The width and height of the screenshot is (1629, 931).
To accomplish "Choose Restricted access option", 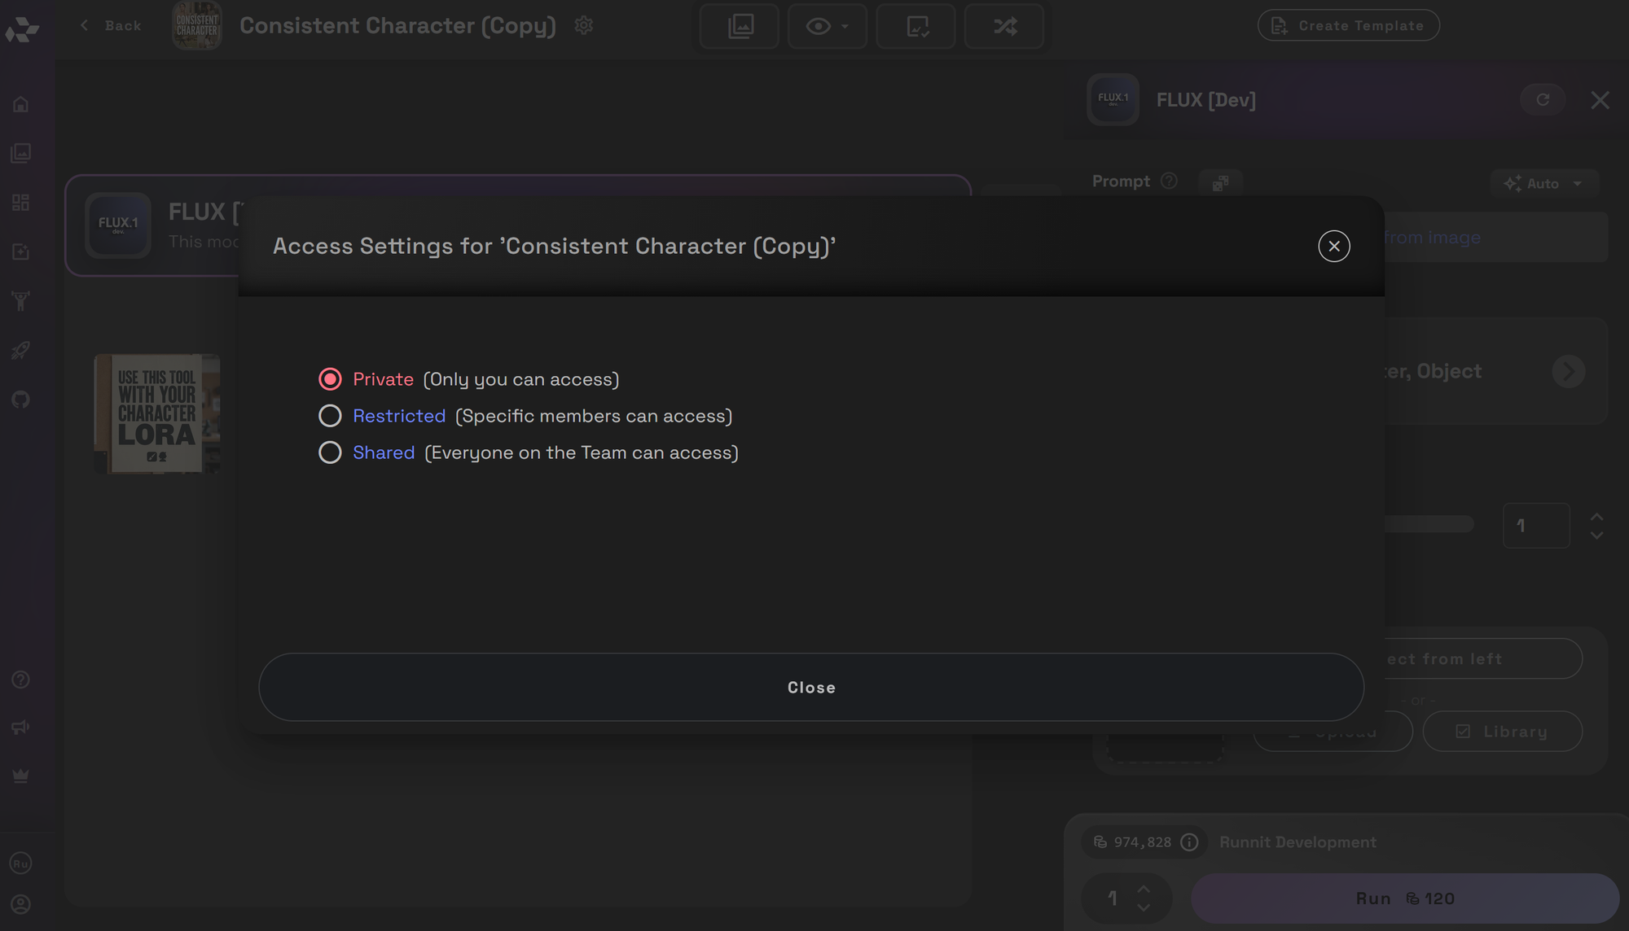I will pyautogui.click(x=330, y=416).
